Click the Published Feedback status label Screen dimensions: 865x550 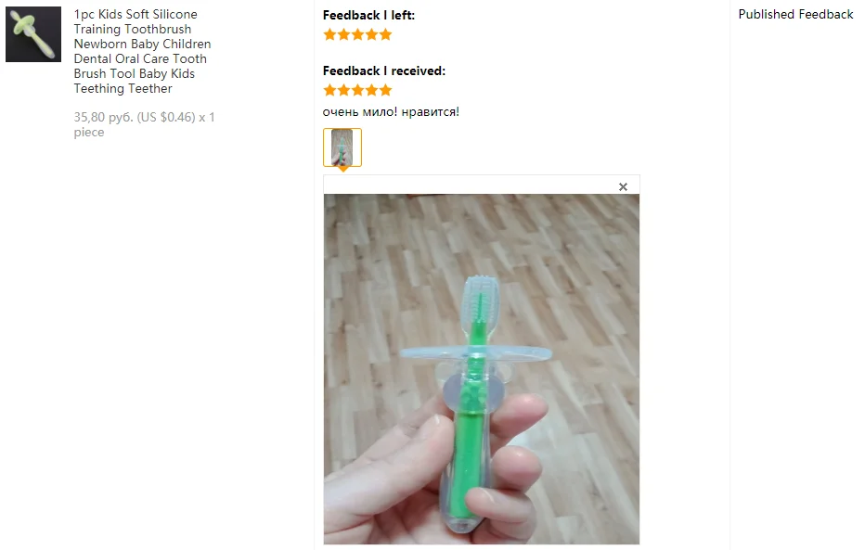click(x=795, y=14)
